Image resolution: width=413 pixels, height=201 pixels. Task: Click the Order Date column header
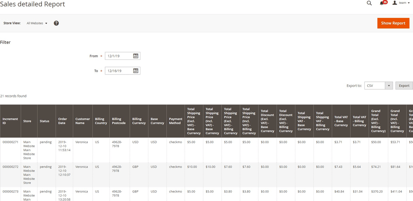[x=63, y=121]
